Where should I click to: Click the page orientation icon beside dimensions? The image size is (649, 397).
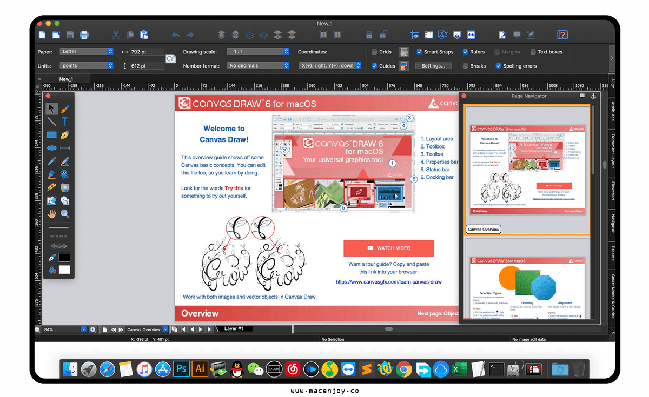(x=171, y=59)
